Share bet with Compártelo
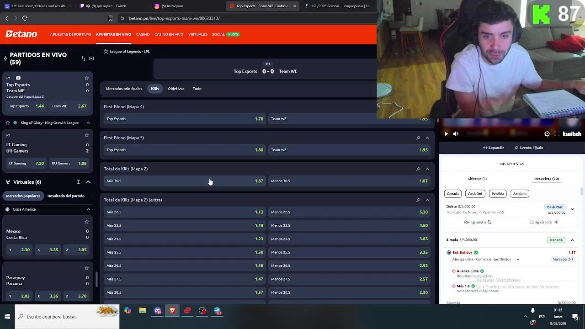 click(543, 222)
